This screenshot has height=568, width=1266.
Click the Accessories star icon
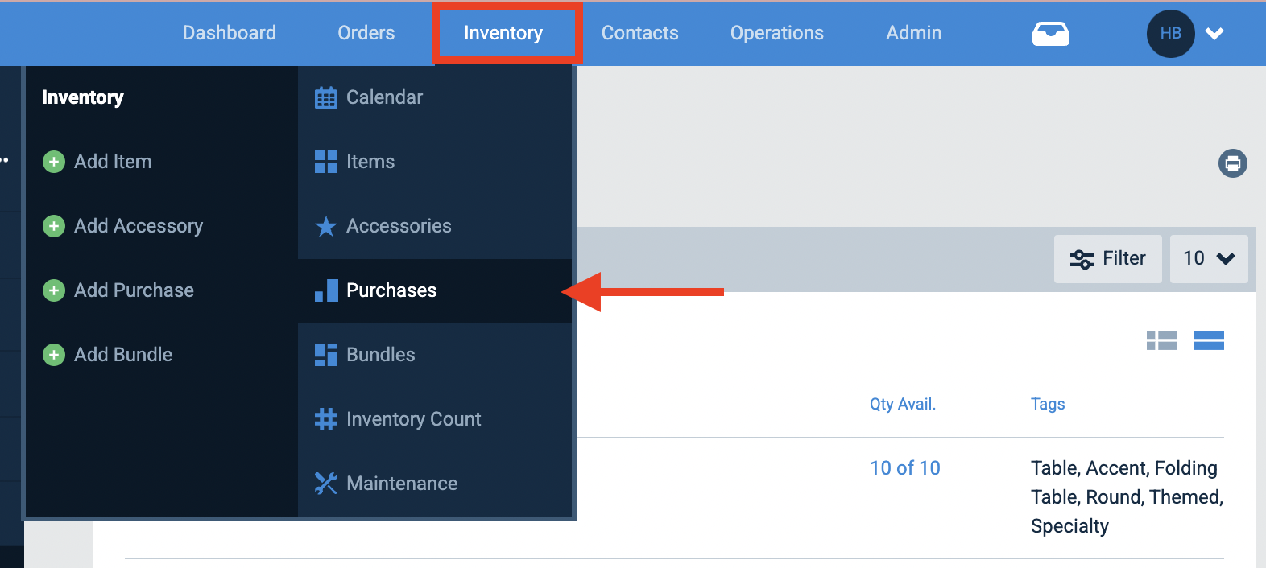[x=326, y=226]
